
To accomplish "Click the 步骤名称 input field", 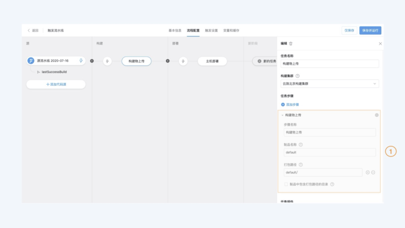I will (330, 132).
